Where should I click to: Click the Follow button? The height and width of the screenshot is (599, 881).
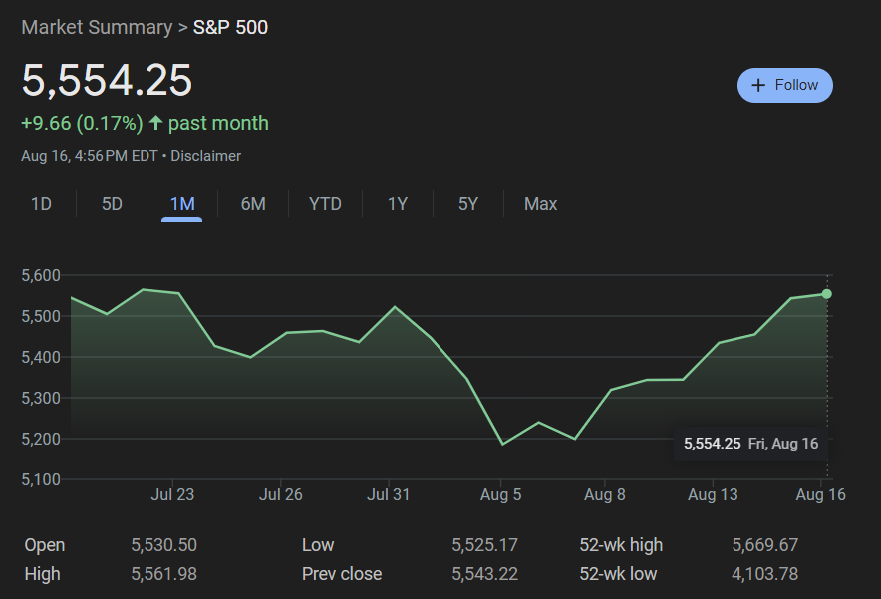[785, 86]
